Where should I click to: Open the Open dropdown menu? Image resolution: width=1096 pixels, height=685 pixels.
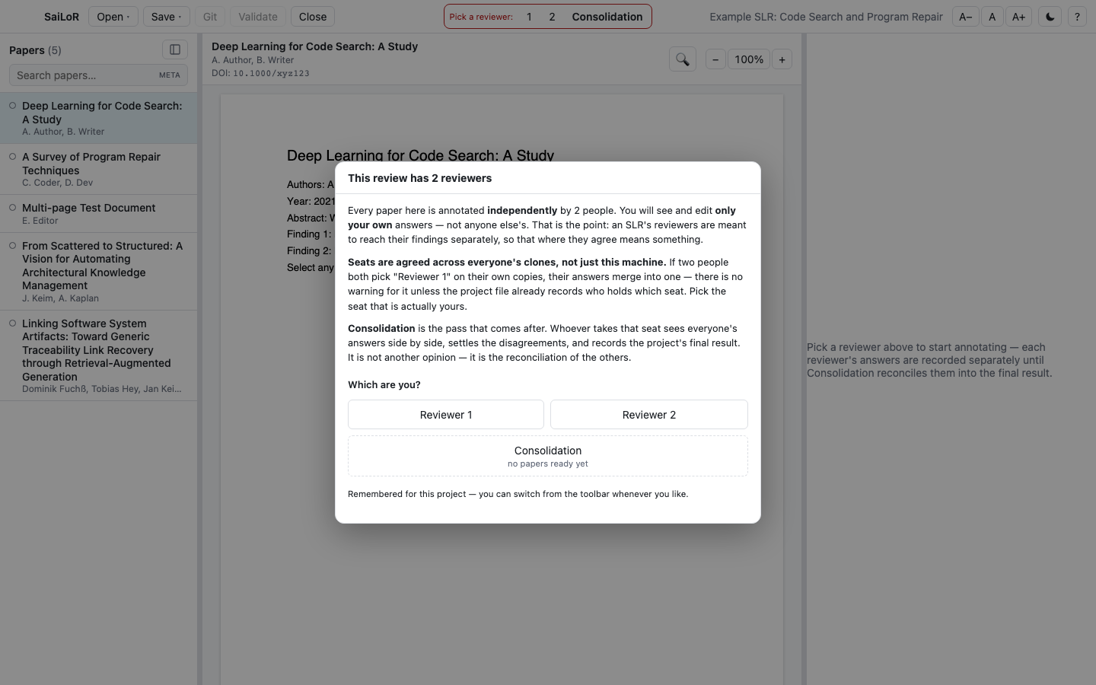(113, 17)
